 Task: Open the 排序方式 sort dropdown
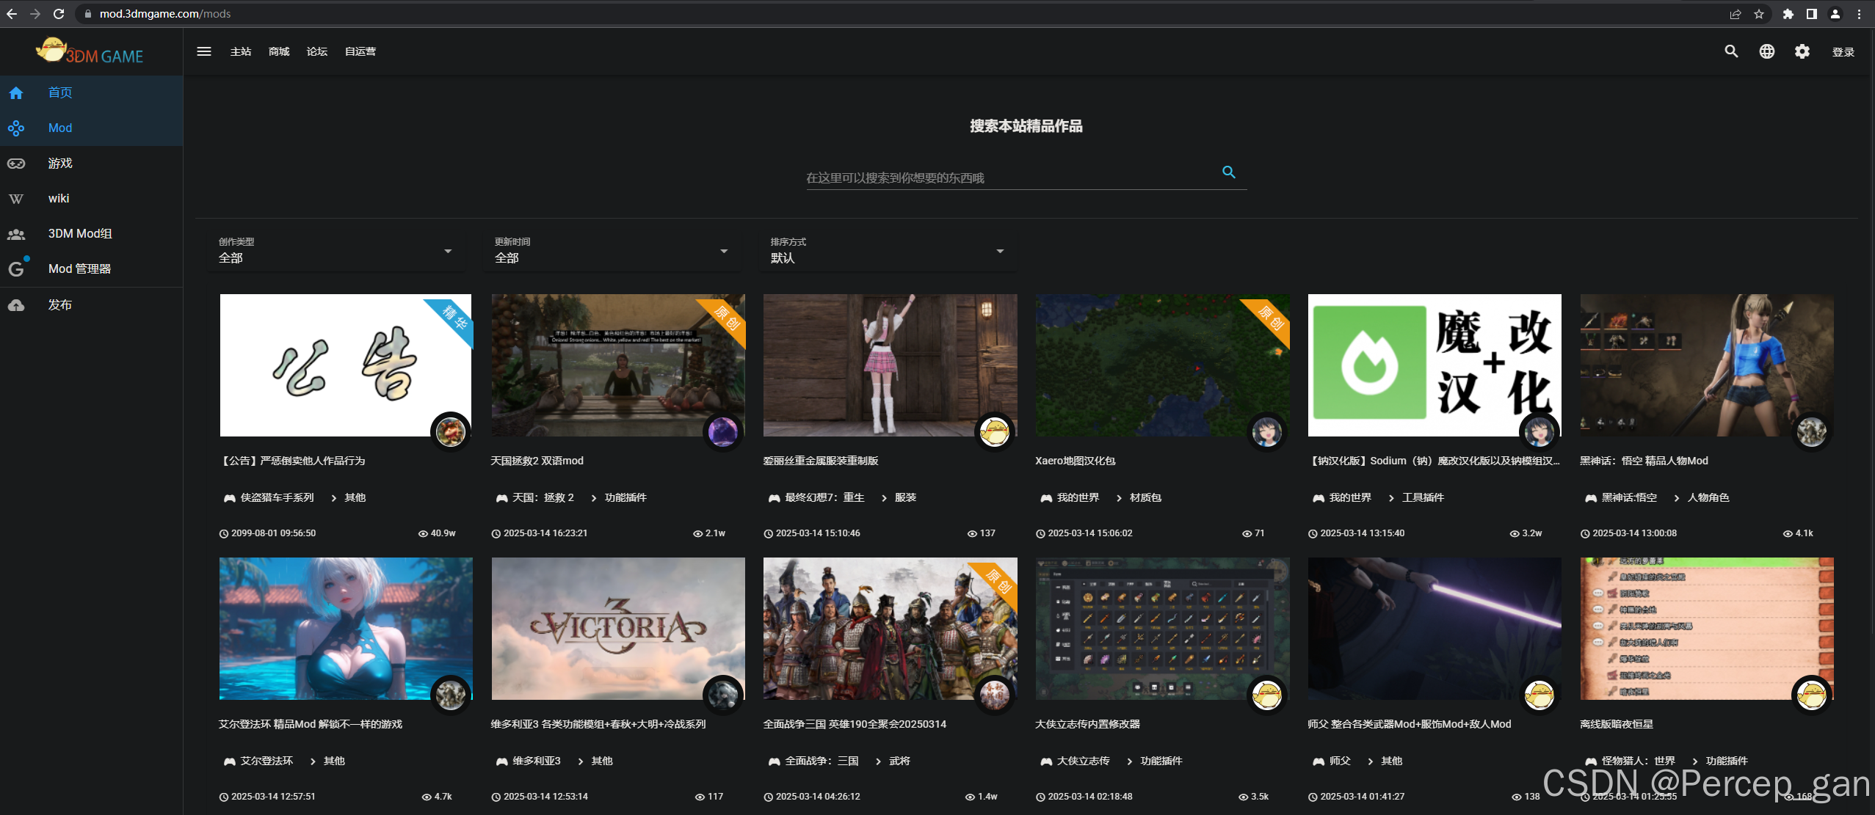pyautogui.click(x=888, y=252)
